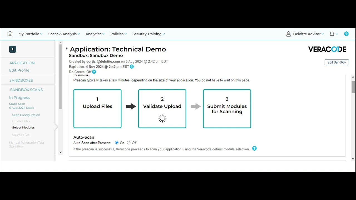Open Policies dropdown menu
Viewport: 356px width, 200px height.
[x=118, y=34]
